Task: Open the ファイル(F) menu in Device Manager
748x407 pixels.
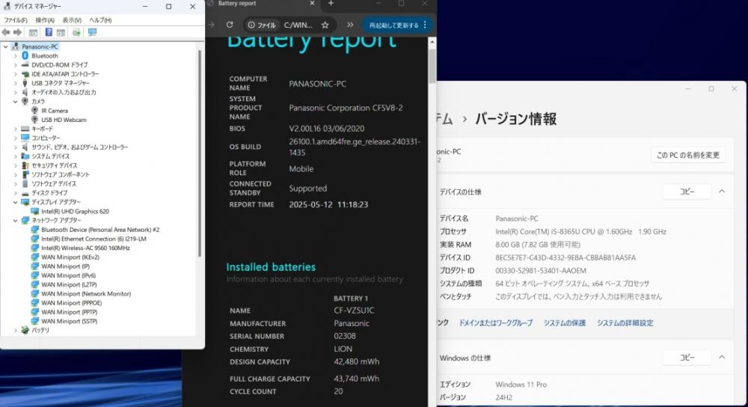Action: click(15, 20)
